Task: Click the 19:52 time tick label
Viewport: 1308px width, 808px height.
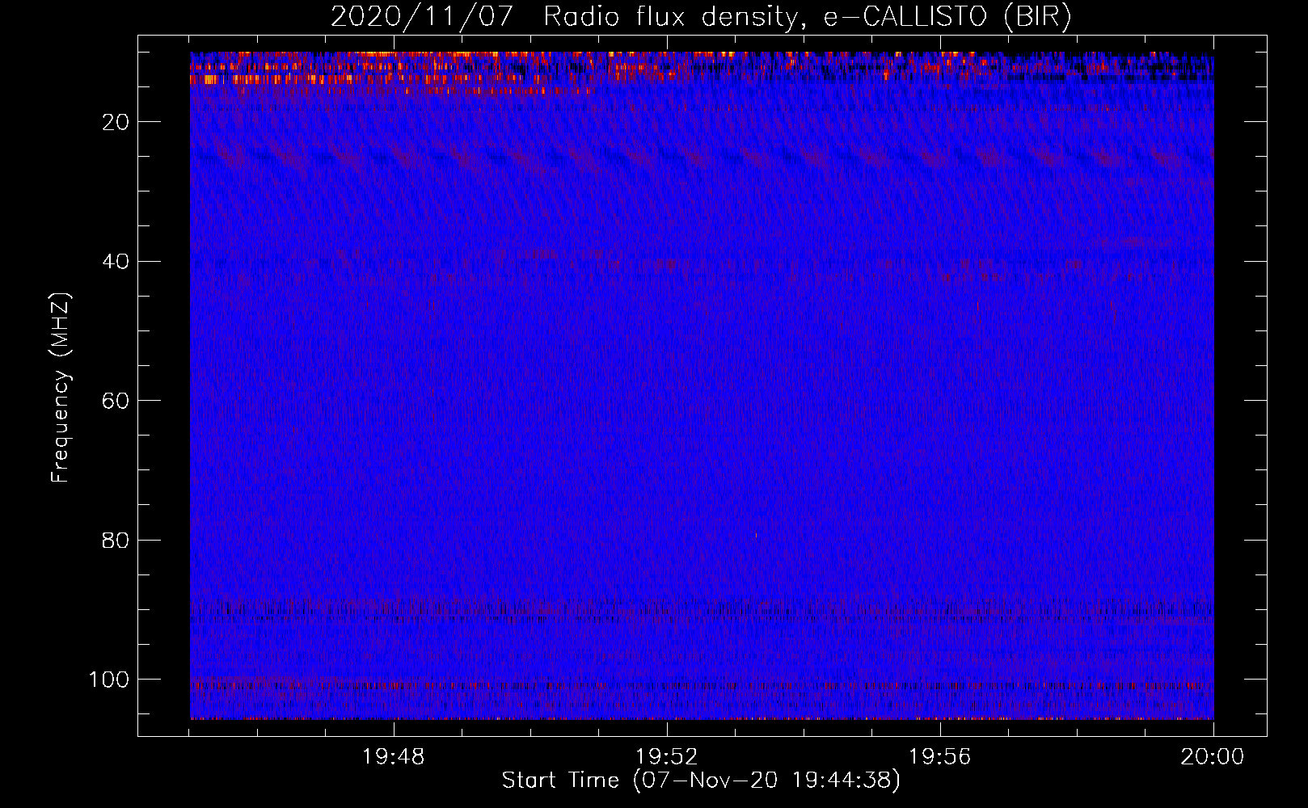Action: pos(667,757)
